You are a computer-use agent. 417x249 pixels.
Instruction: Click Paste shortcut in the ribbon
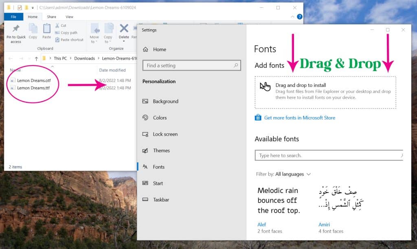(69, 40)
